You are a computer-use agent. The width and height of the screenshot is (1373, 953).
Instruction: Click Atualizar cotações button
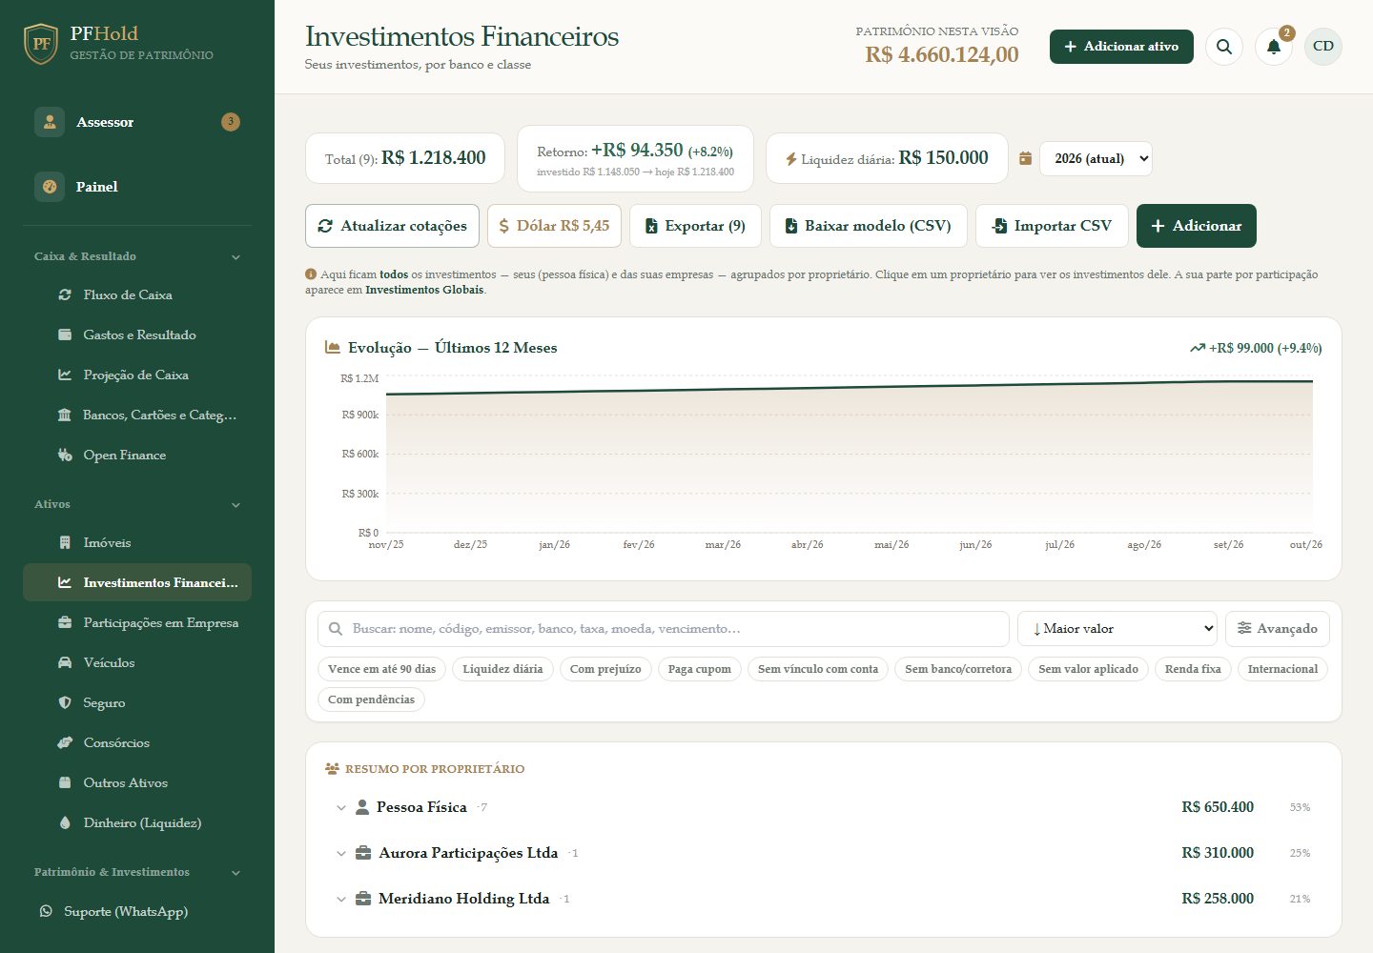coord(393,226)
